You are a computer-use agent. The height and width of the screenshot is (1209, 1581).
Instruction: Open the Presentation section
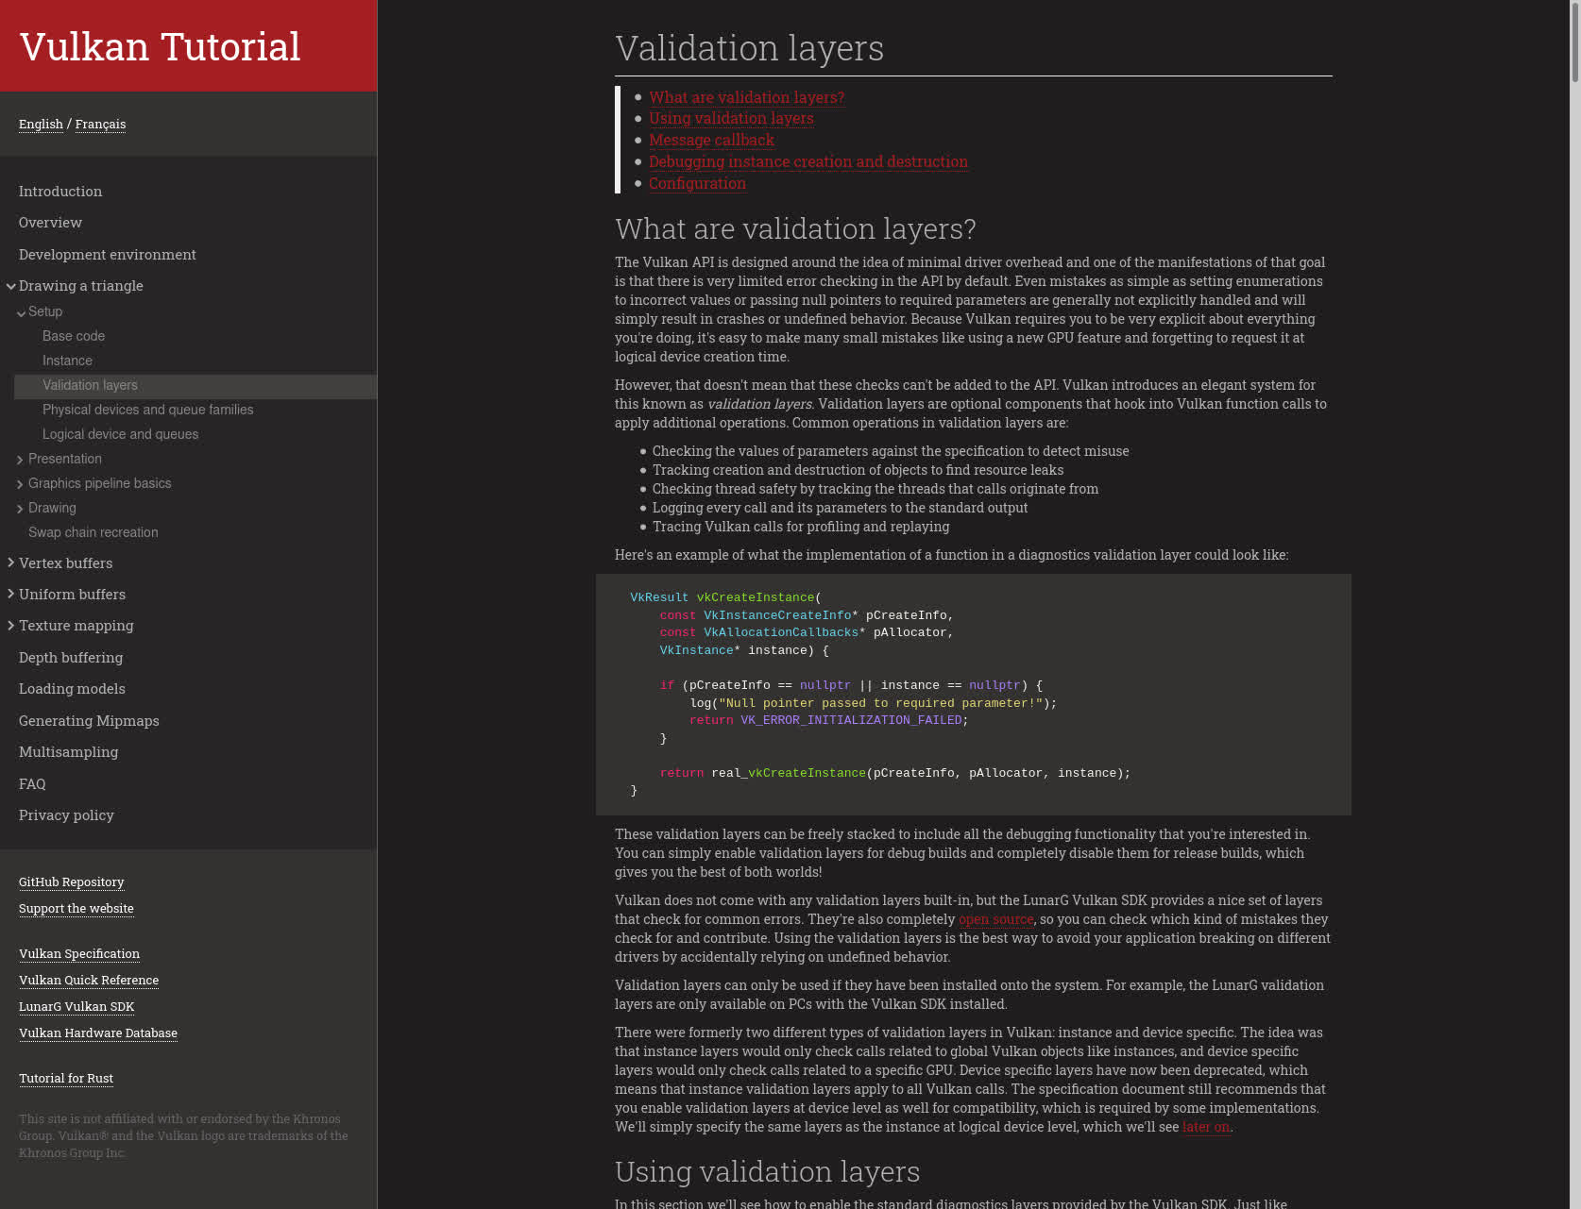pyautogui.click(x=65, y=459)
